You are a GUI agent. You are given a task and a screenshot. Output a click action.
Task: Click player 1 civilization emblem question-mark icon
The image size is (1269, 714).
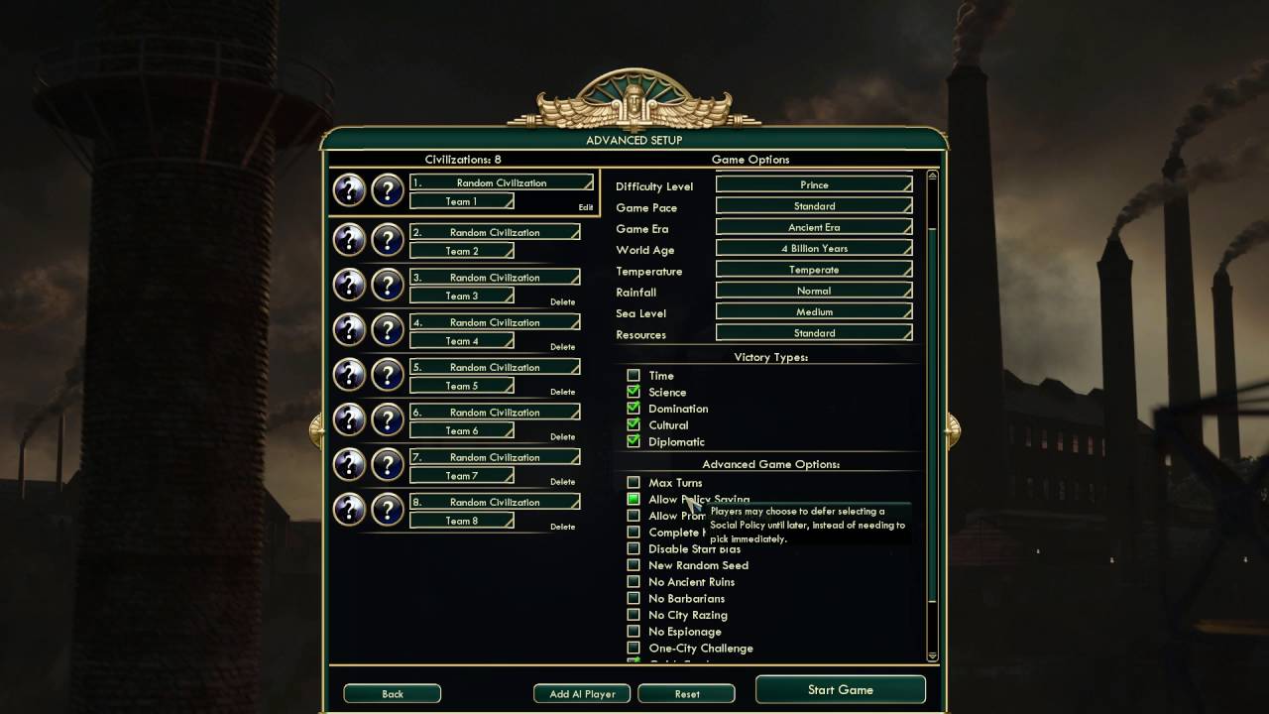click(x=388, y=189)
